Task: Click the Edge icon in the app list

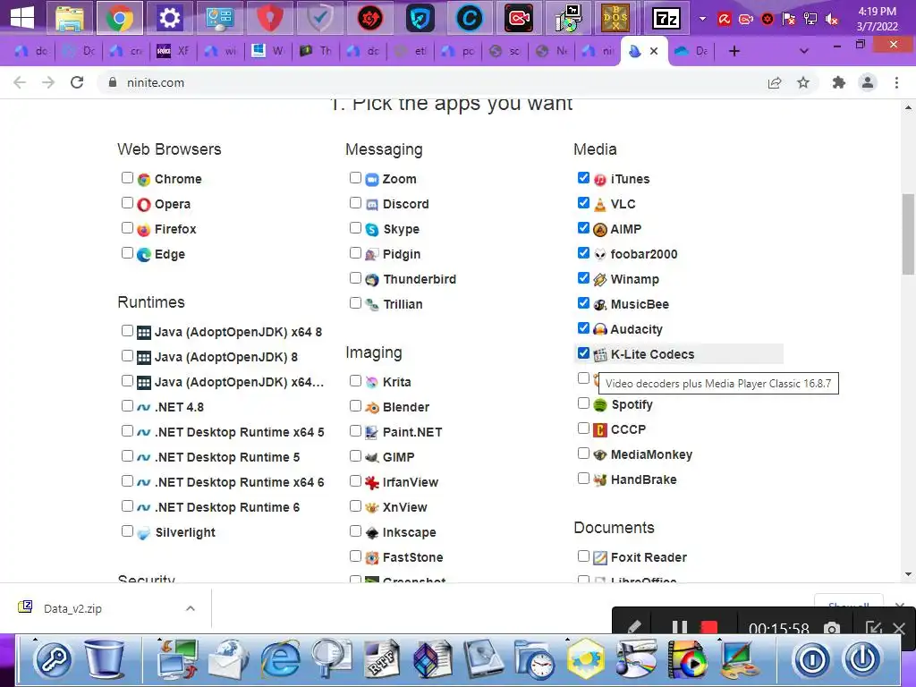Action: click(144, 255)
